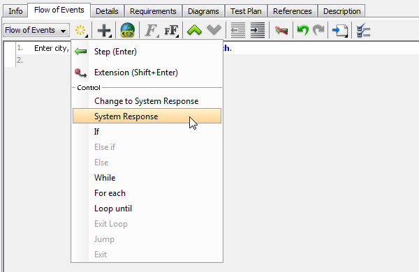Switch to the Description tab
Screen dimensions: 419x272
(341, 11)
